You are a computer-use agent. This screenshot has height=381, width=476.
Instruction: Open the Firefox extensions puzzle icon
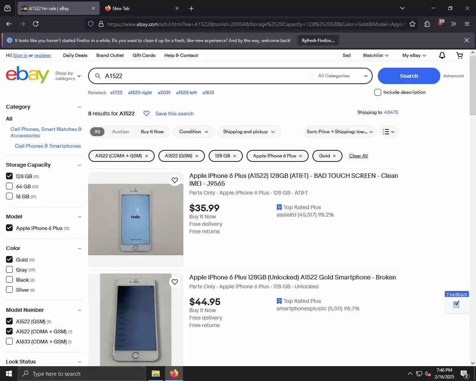(427, 24)
